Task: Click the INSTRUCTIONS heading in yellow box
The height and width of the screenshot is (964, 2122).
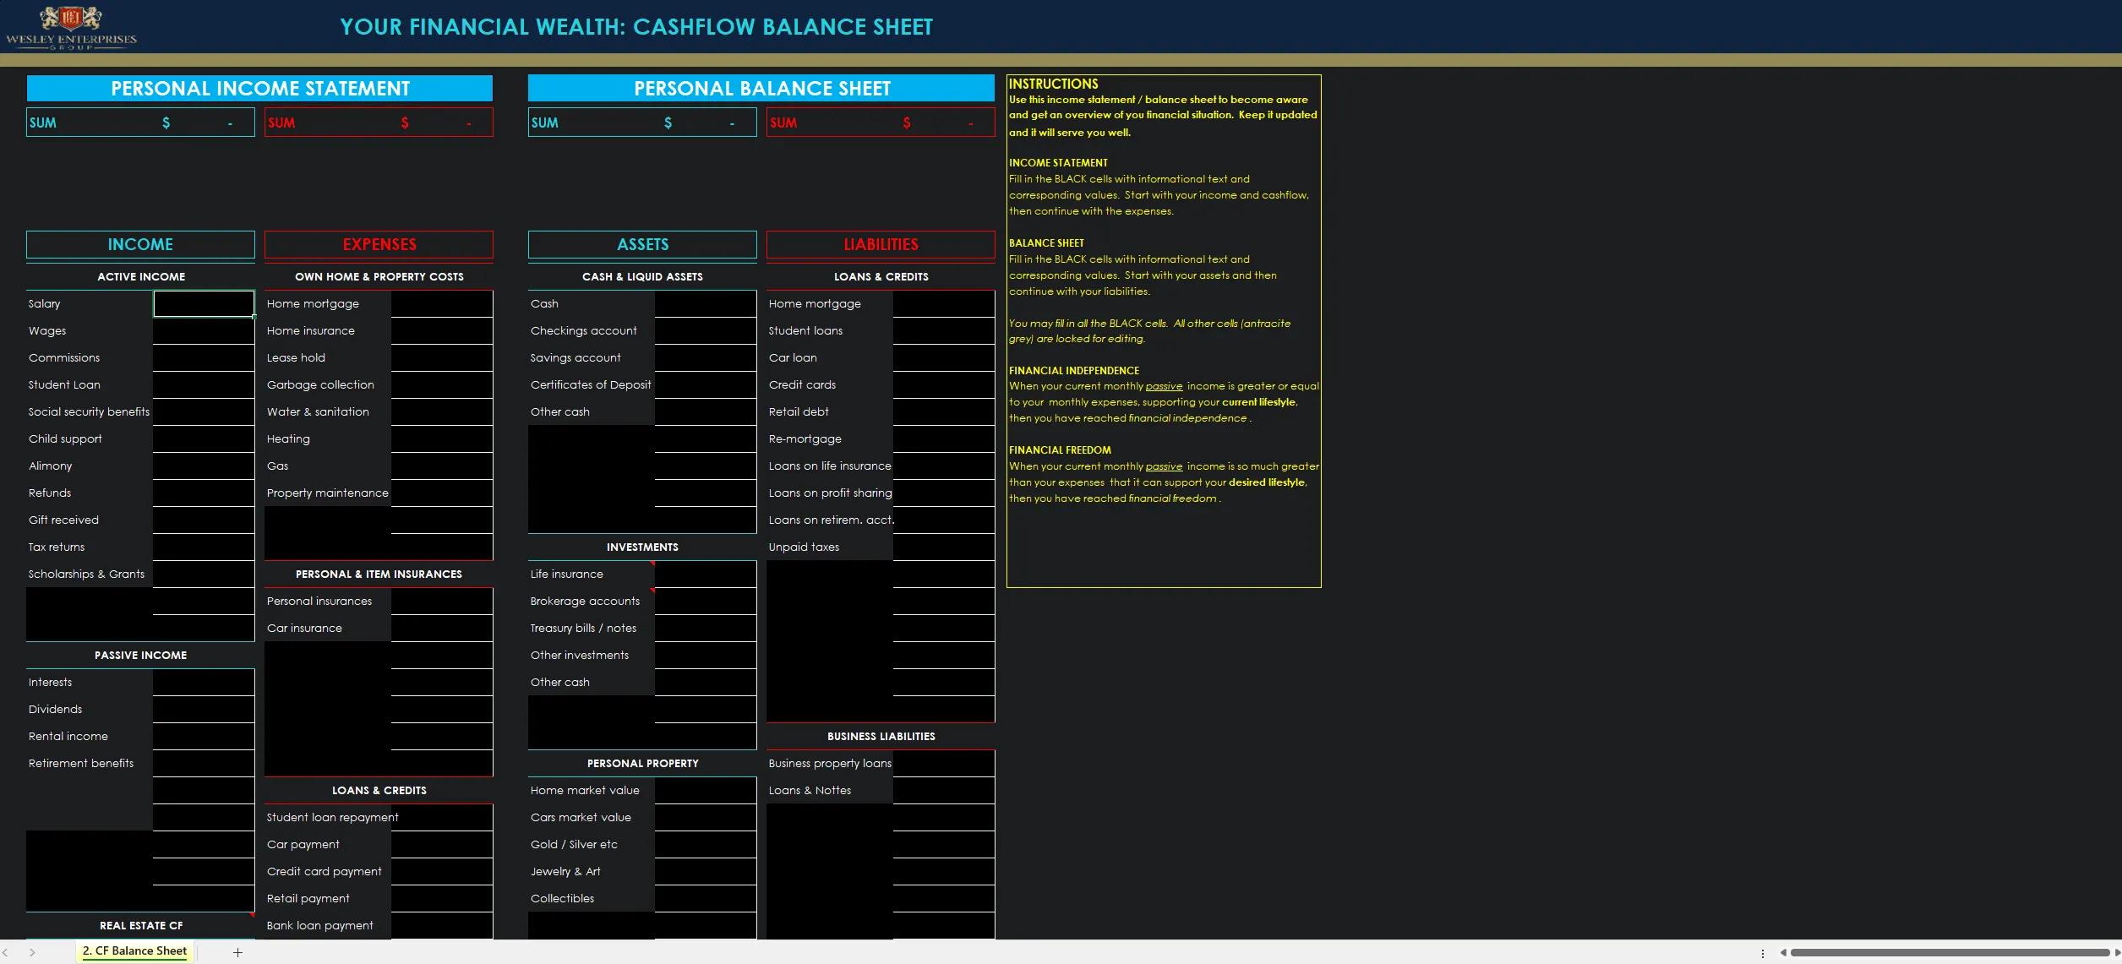Action: point(1053,84)
